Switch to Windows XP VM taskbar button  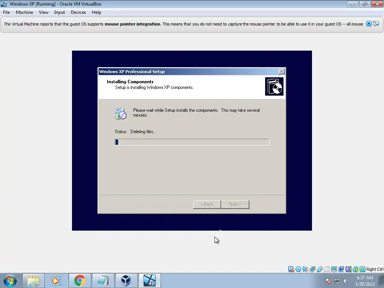pos(150,280)
